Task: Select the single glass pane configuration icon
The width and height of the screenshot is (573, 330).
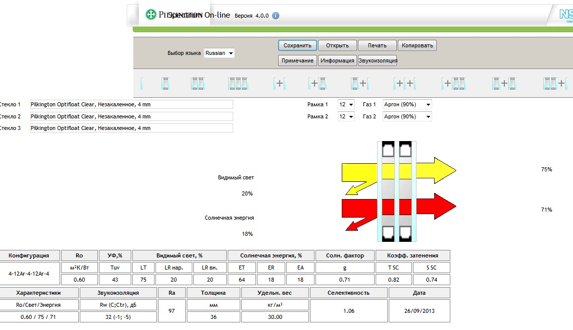Action: [x=142, y=84]
